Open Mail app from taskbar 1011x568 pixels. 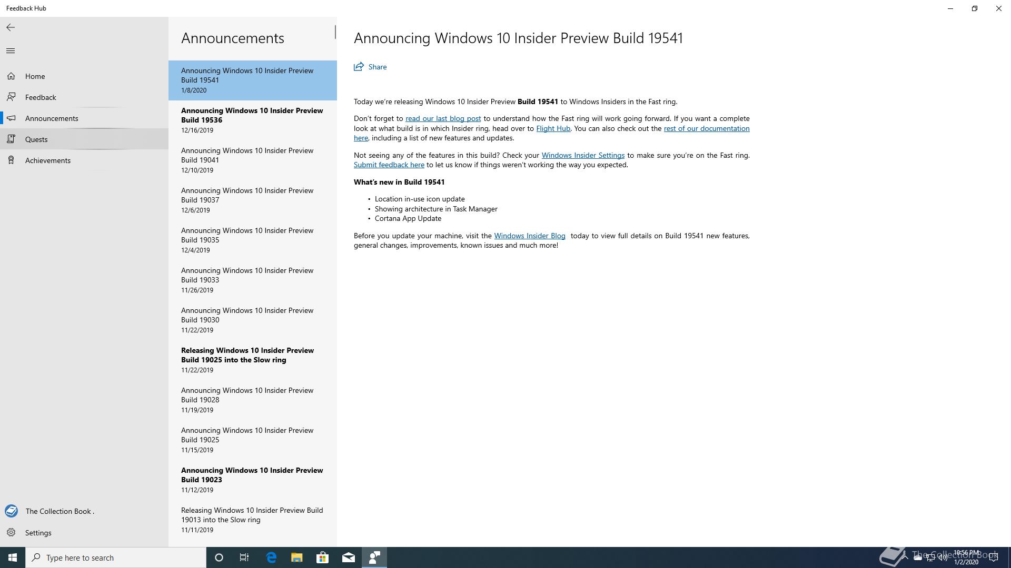pos(349,557)
